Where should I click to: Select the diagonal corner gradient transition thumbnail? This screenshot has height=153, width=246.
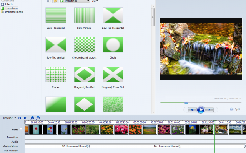56,104
